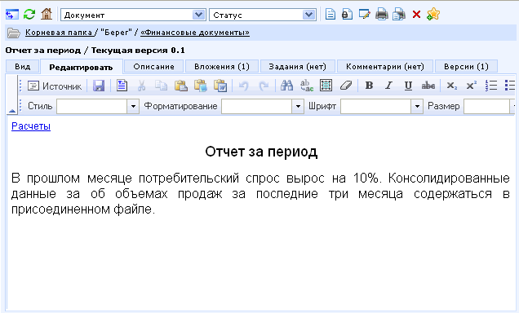Click the paste clipboard icon
Screen dimensions: 519x313
click(180, 86)
